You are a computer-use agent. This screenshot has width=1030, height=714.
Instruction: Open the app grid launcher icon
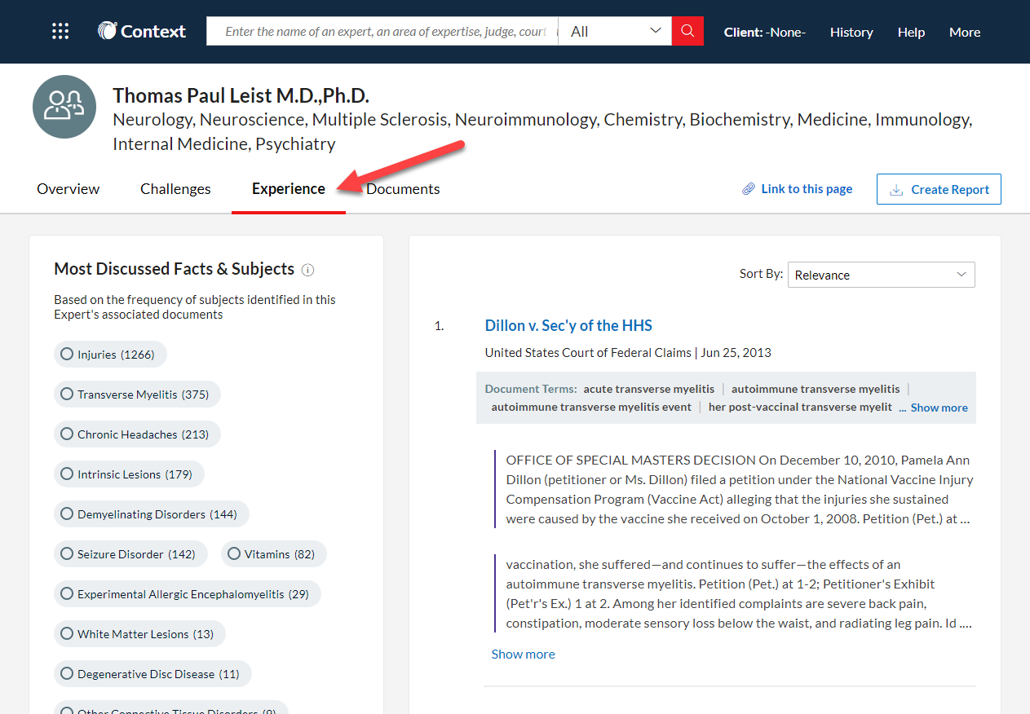tap(60, 32)
